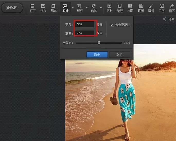
Task: Select the 裁剪 crop tool
Action: (80, 8)
